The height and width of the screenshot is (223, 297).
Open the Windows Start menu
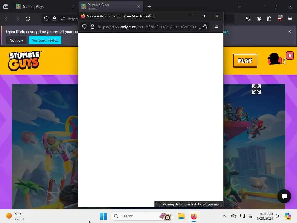tap(104, 216)
